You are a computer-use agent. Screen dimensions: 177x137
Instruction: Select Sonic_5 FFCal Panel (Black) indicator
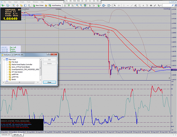pyautogui.click(x=21, y=67)
